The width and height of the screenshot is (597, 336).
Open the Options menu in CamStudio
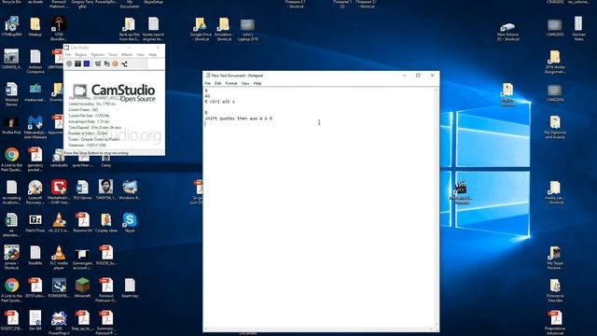pyautogui.click(x=97, y=55)
